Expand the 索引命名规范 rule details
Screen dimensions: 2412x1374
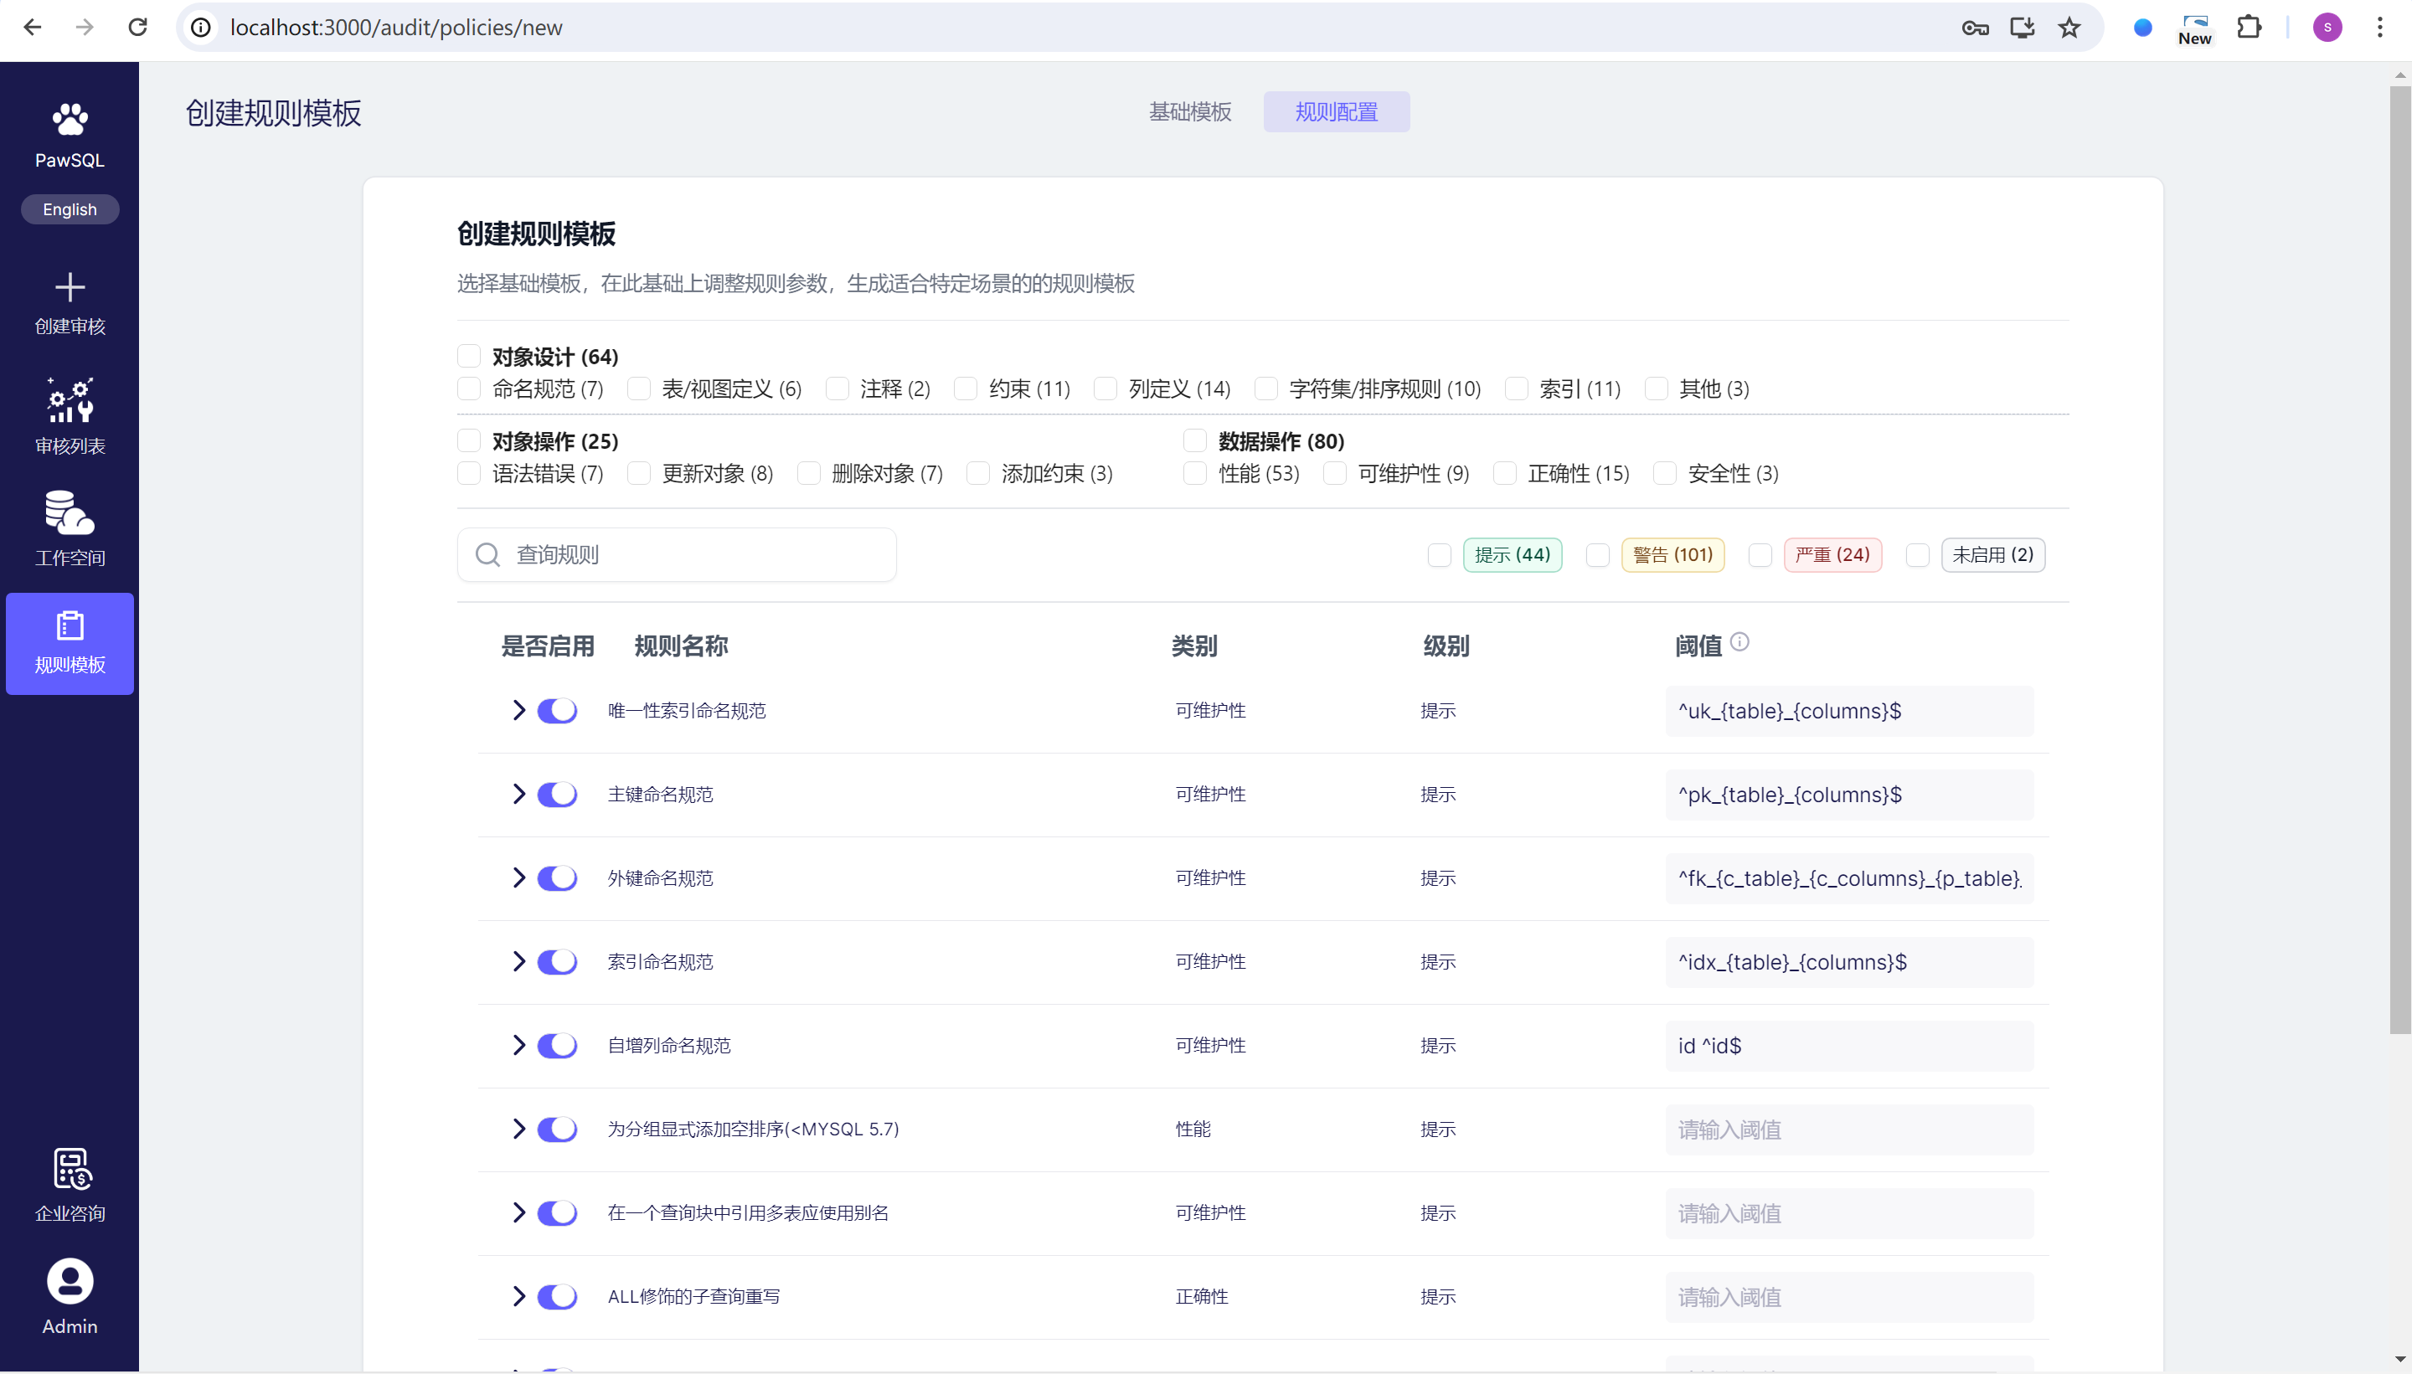click(x=518, y=961)
